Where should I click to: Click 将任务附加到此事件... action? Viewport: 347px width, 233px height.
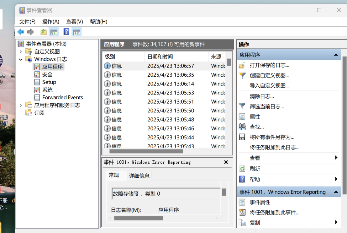coord(274,213)
